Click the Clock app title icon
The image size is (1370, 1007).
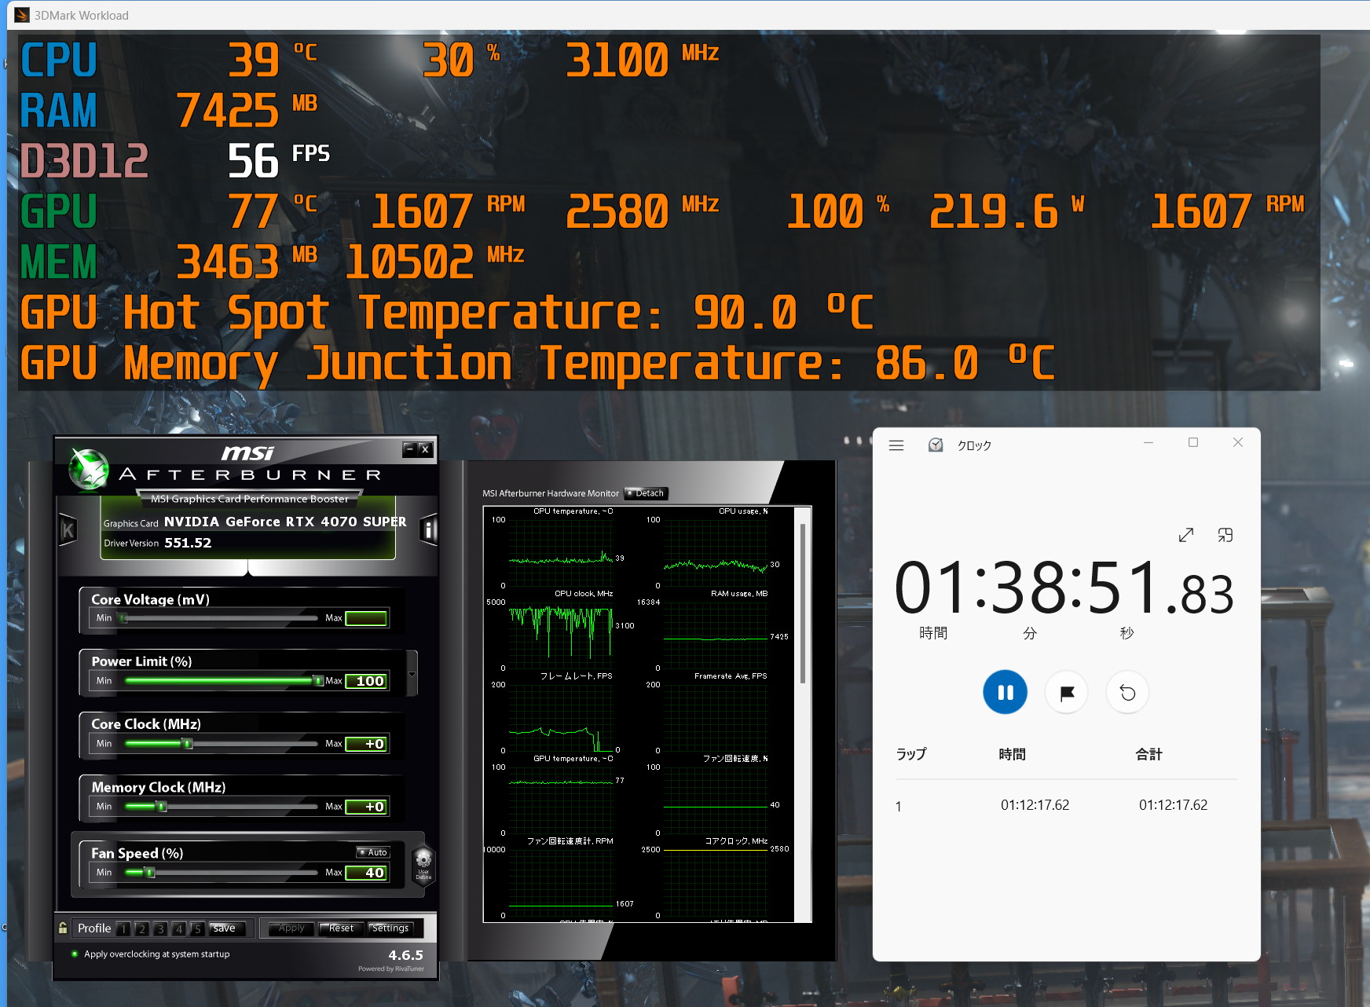(936, 445)
